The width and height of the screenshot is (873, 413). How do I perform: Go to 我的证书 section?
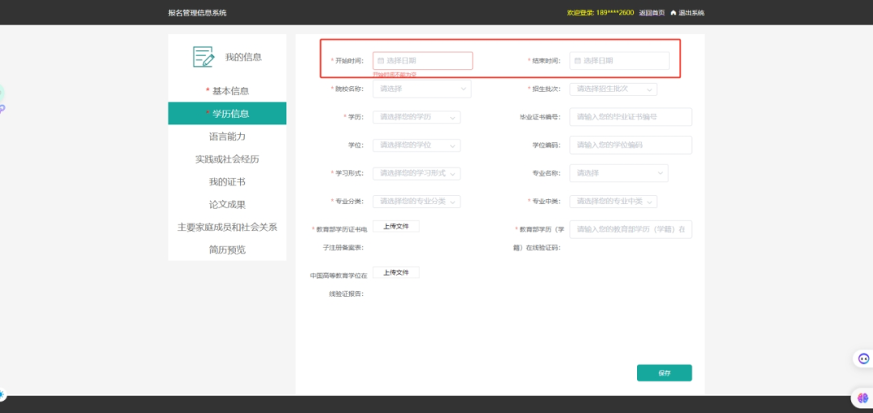[227, 181]
